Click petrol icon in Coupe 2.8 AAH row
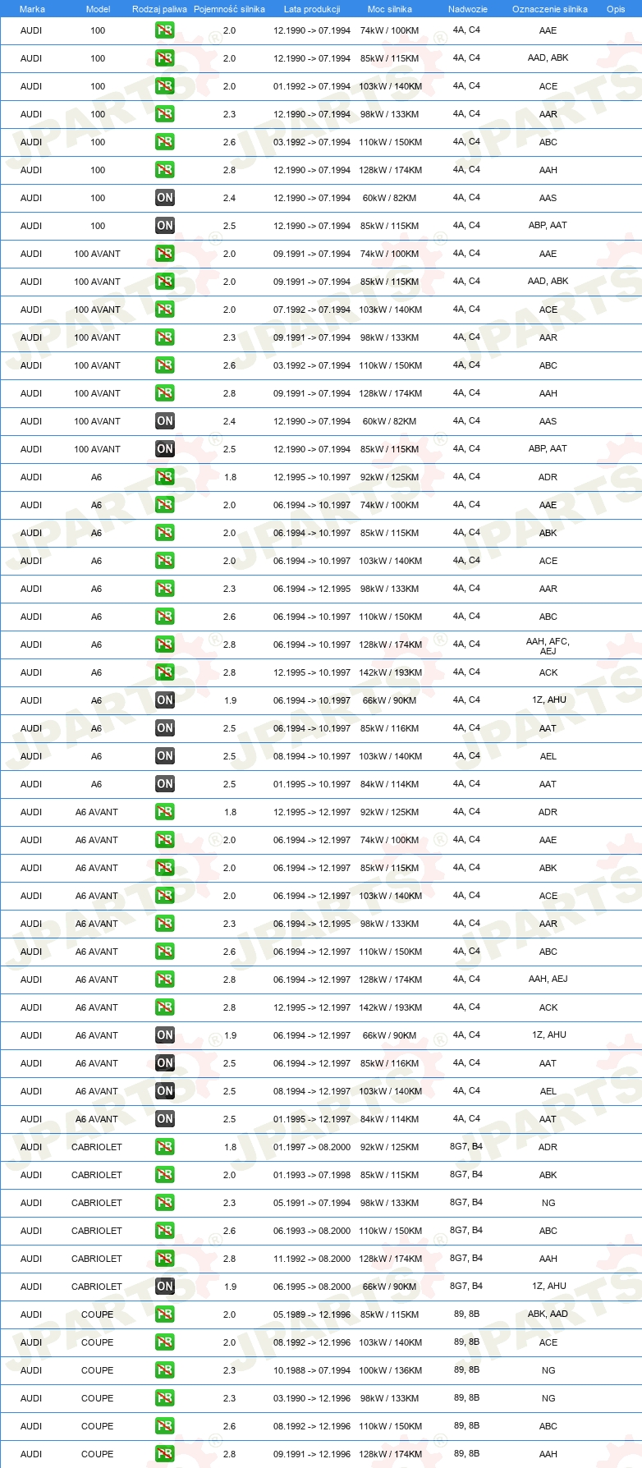The image size is (642, 1468). pyautogui.click(x=165, y=1454)
